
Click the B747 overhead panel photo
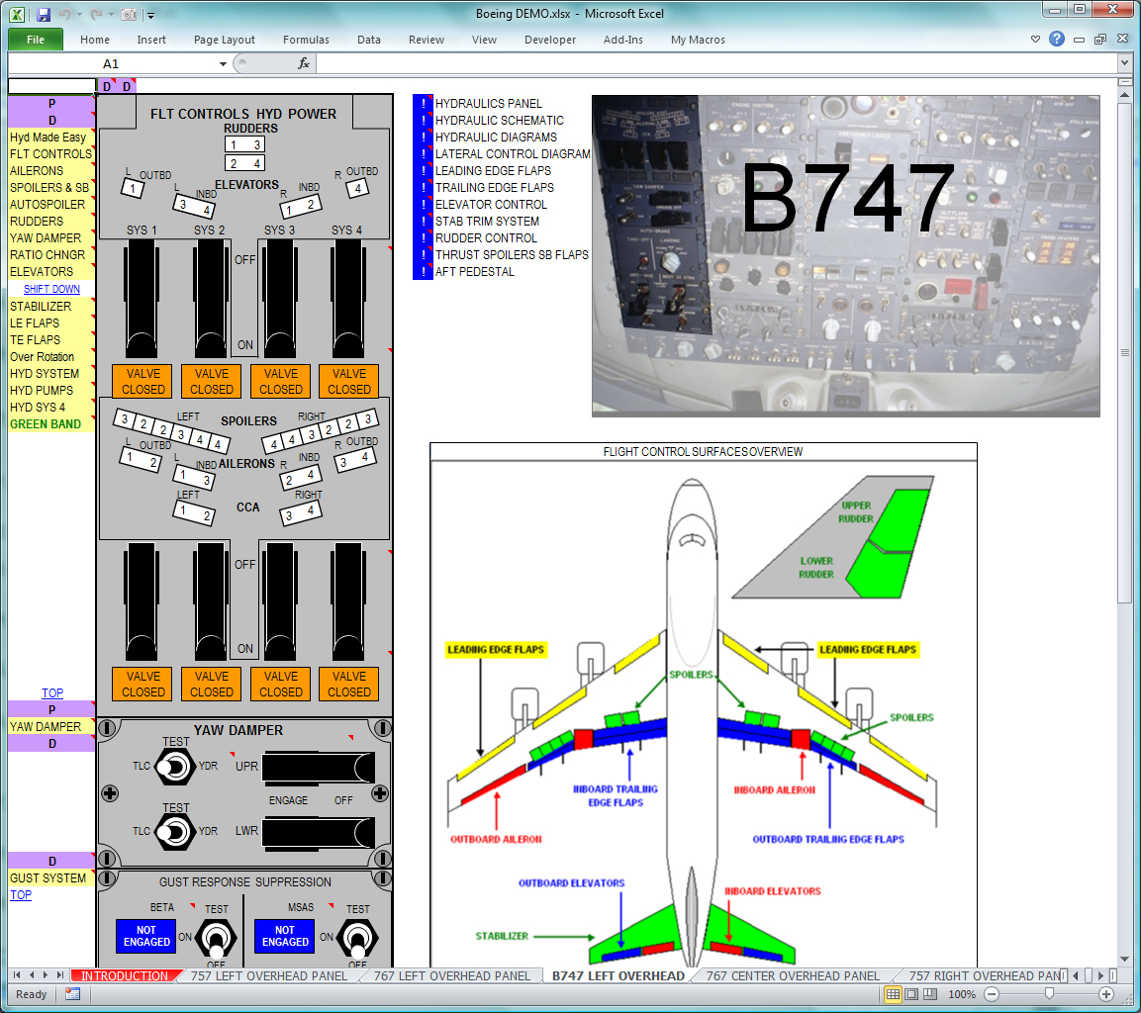point(845,255)
